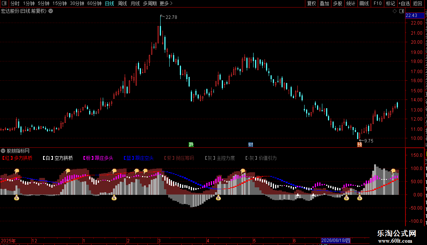Click the 叠加 overlay button
Image resolution: width=427 pixels, height=245 pixels.
click(x=325, y=3)
